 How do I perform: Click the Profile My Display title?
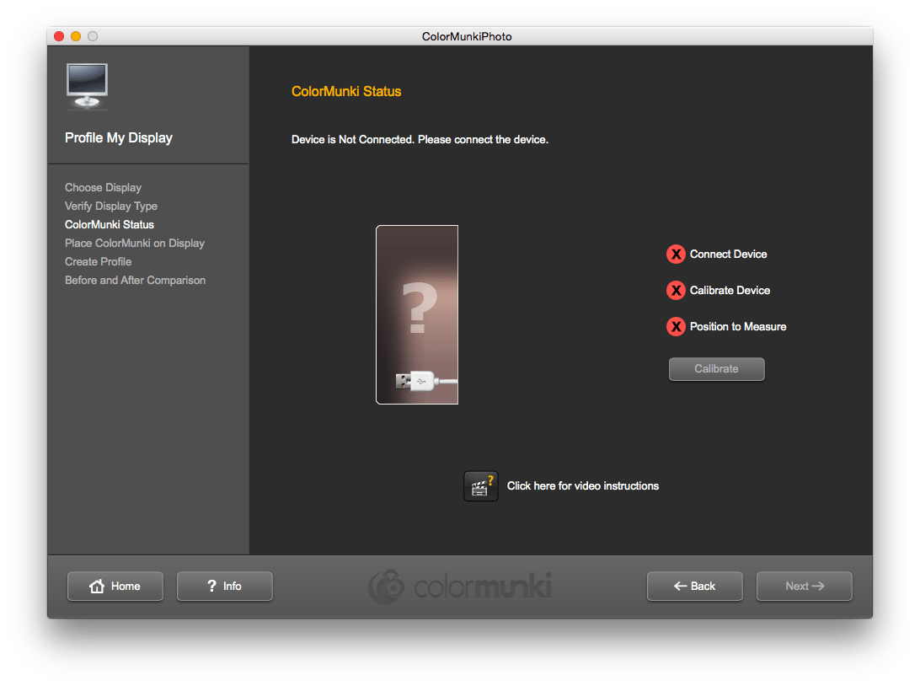[119, 138]
